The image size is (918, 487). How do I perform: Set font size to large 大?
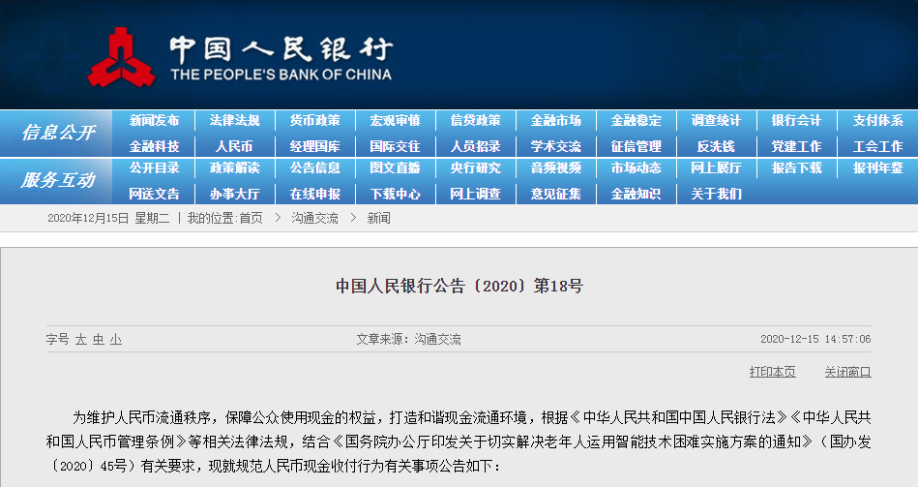tap(81, 340)
